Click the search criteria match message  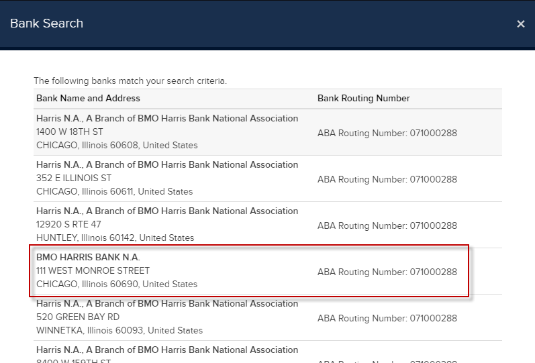pyautogui.click(x=130, y=81)
